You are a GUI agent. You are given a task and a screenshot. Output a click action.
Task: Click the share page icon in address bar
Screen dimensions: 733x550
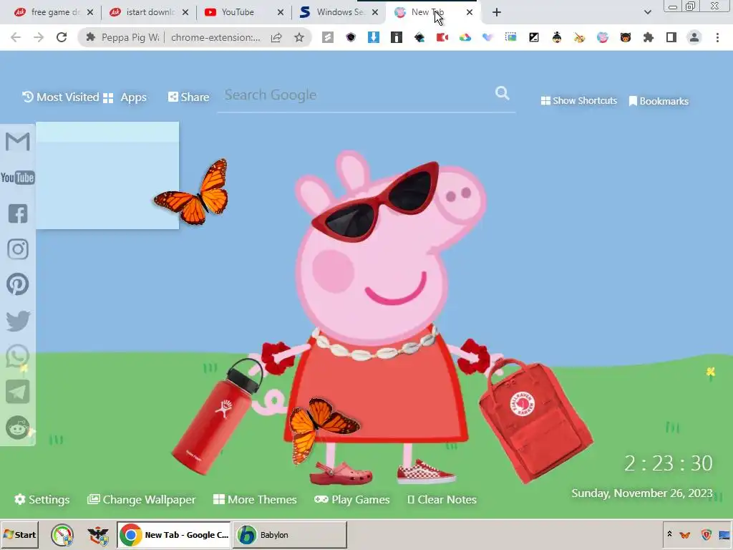coord(276,37)
